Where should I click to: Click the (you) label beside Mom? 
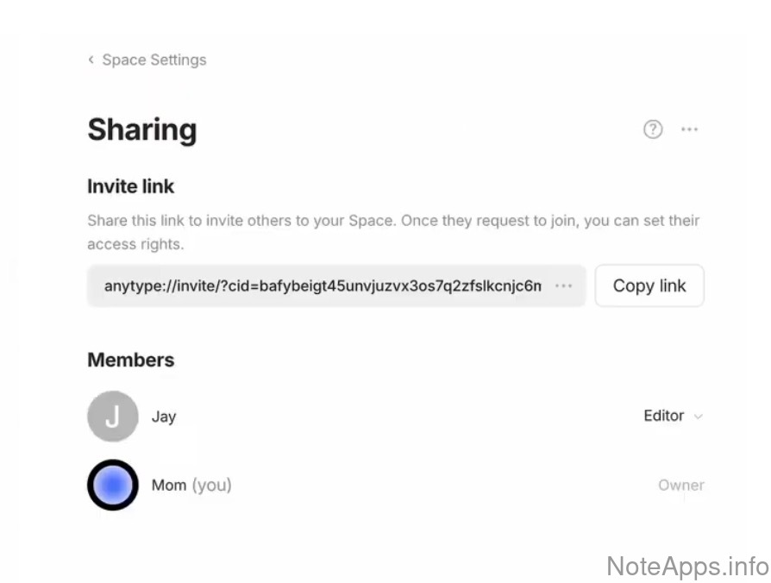point(211,485)
